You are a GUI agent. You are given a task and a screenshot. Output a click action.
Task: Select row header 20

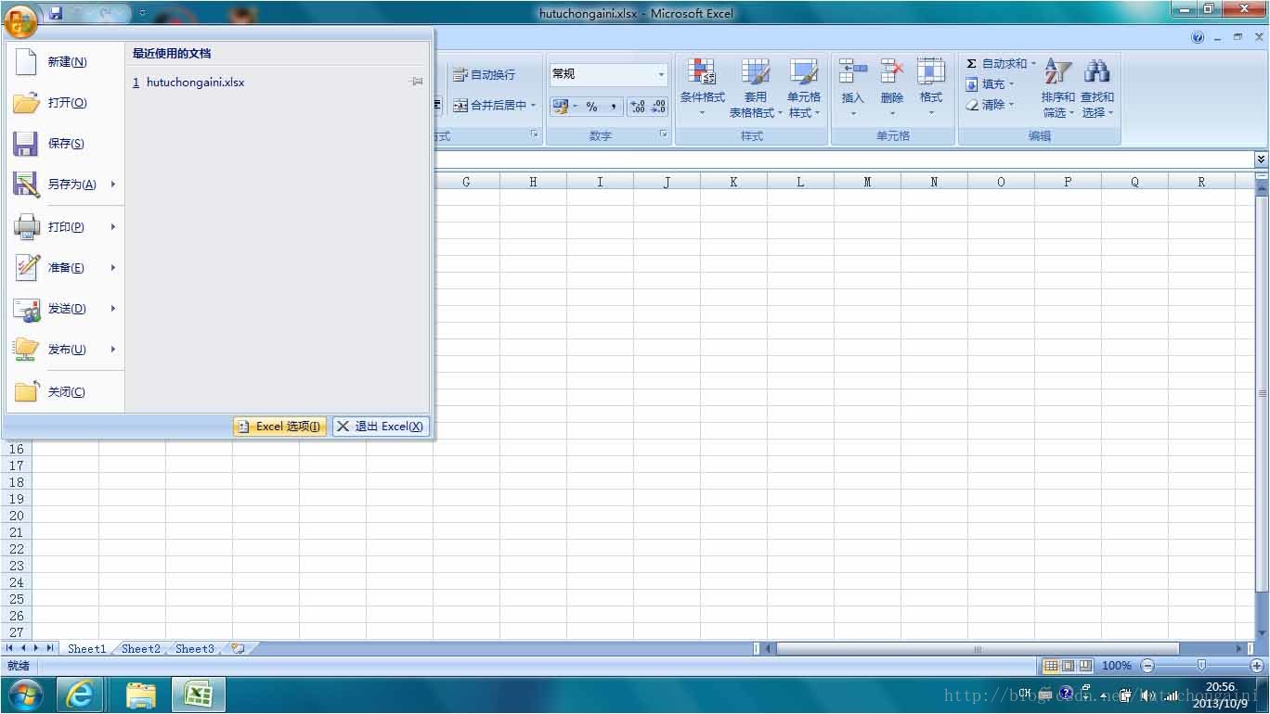(x=16, y=516)
